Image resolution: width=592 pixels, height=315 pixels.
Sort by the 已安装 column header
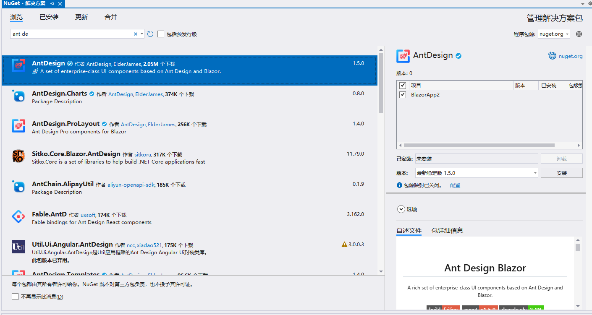553,85
